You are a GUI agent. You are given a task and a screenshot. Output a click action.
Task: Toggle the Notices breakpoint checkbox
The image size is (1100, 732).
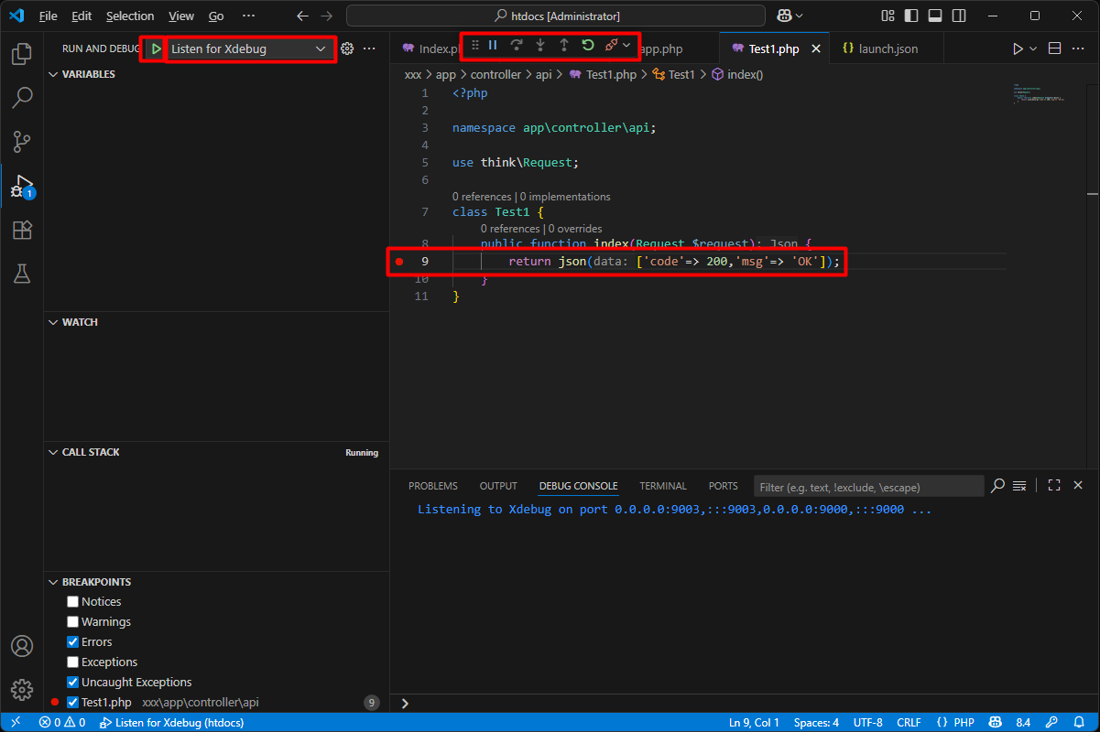[x=73, y=601]
